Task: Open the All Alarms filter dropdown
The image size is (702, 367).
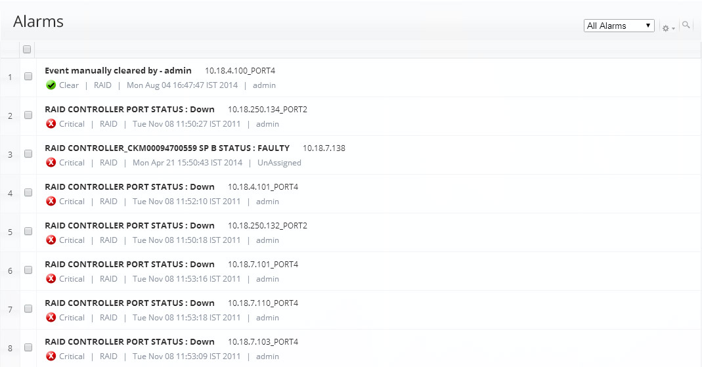Action: pyautogui.click(x=619, y=26)
